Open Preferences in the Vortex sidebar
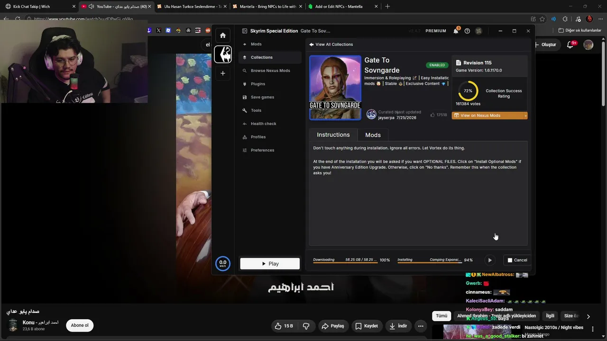Screen dimensions: 607x341 tap(270, 150)
